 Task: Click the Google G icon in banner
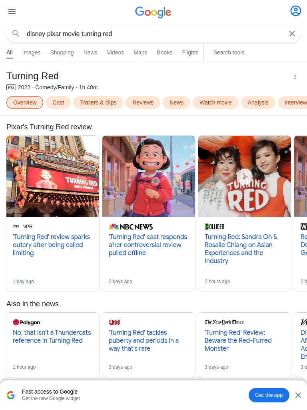[11, 395]
